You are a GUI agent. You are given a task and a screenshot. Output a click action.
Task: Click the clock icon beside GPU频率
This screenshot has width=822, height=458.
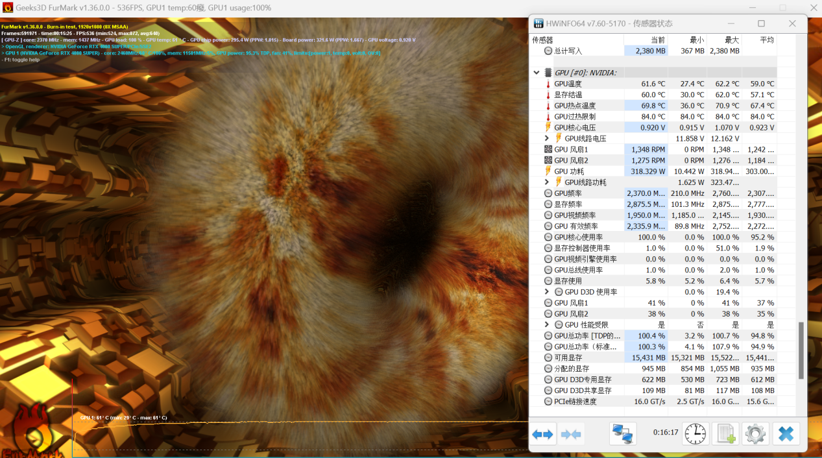coord(548,193)
